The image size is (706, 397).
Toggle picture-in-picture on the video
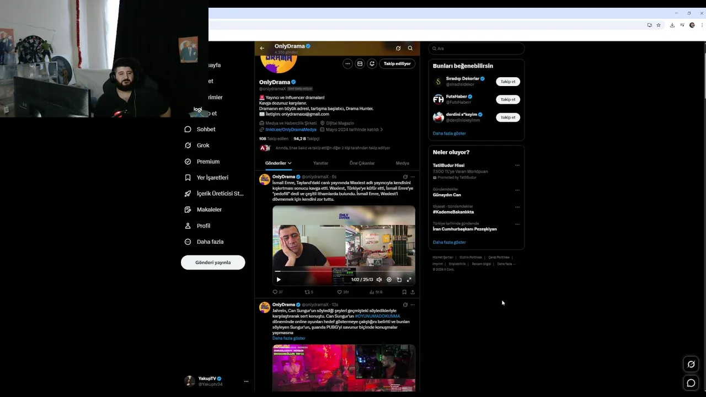click(x=399, y=280)
